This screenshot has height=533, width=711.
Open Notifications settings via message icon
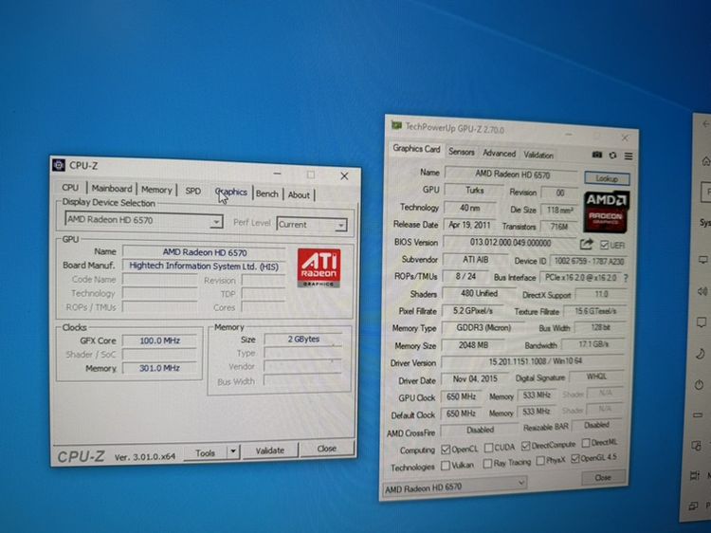click(702, 322)
